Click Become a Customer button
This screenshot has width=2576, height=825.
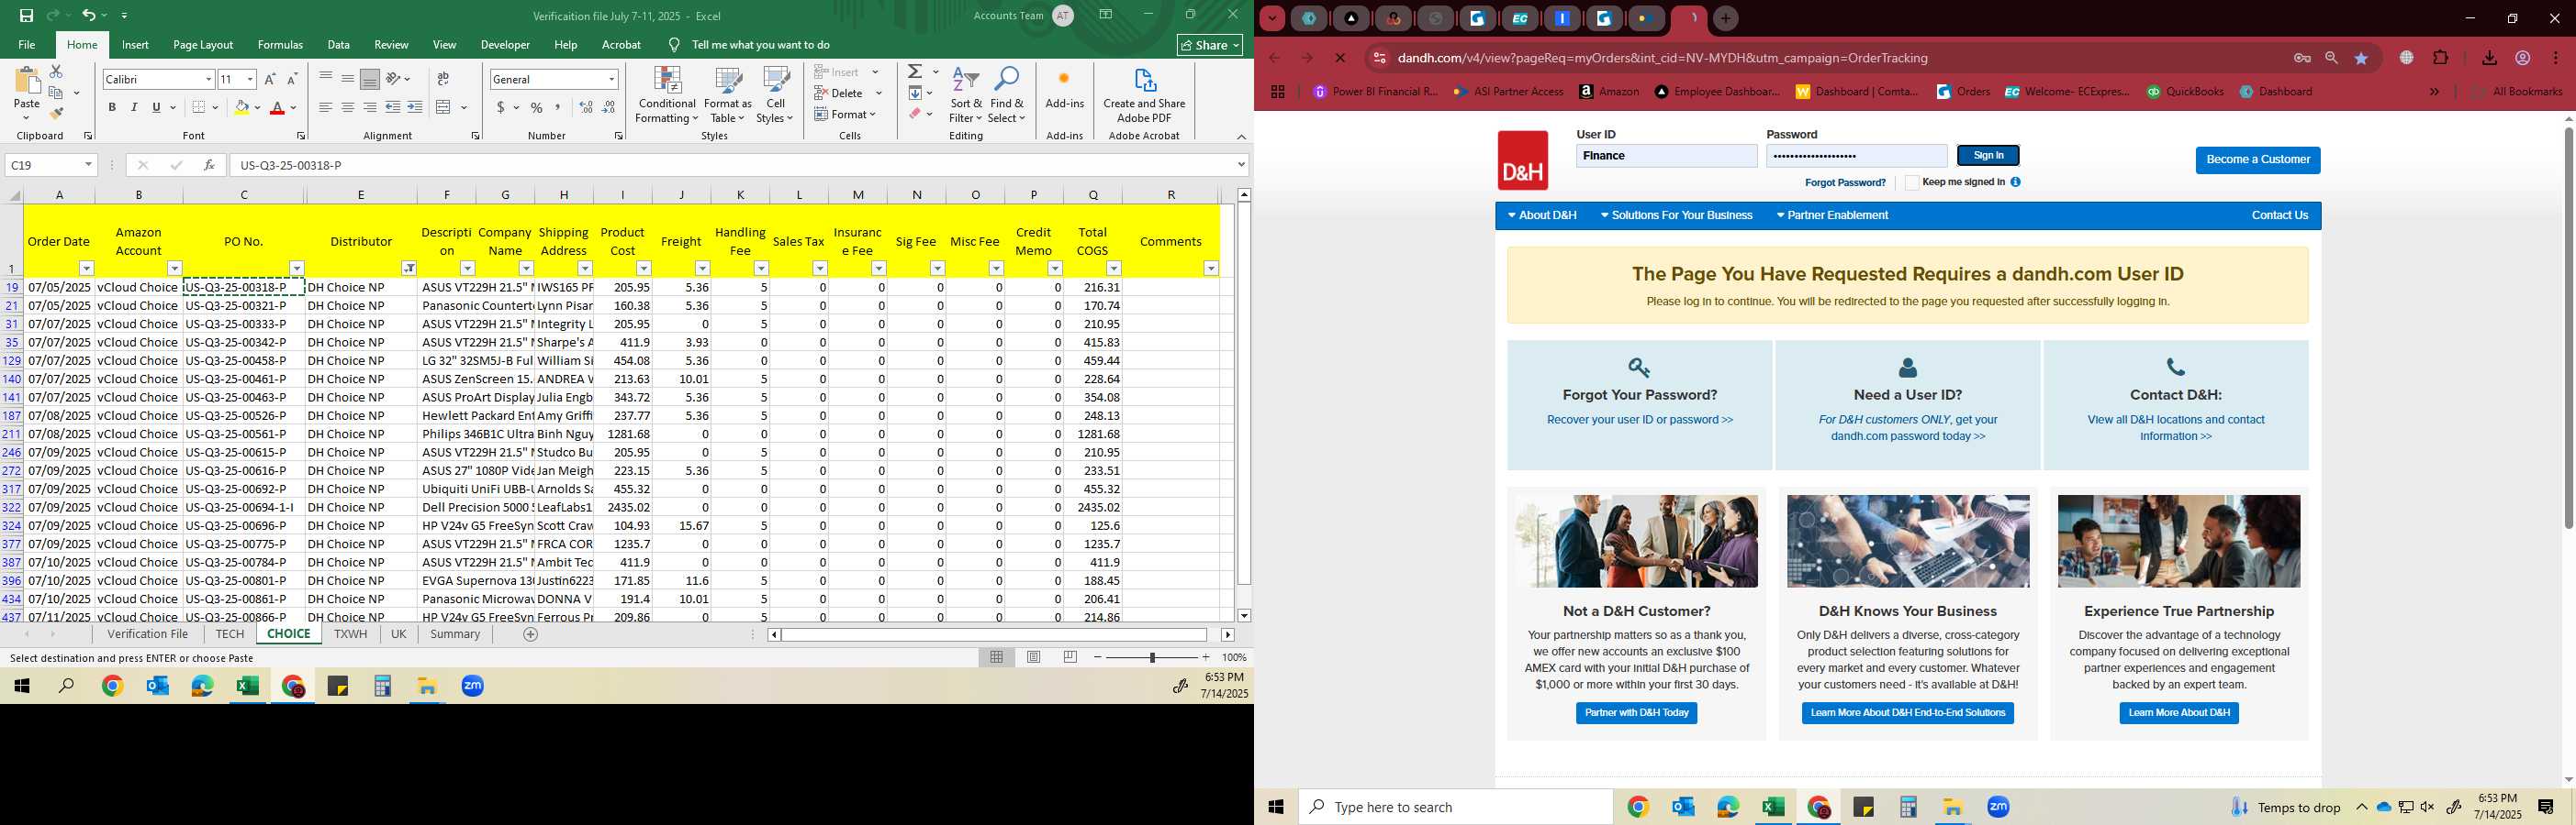pos(2257,159)
